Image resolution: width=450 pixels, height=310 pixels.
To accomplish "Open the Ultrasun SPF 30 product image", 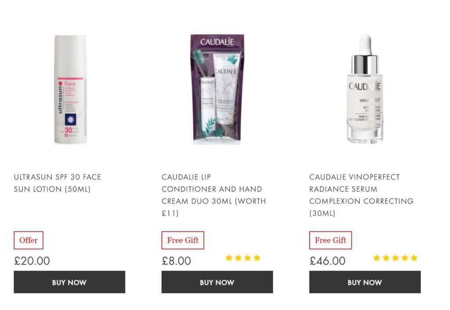I will (70, 89).
